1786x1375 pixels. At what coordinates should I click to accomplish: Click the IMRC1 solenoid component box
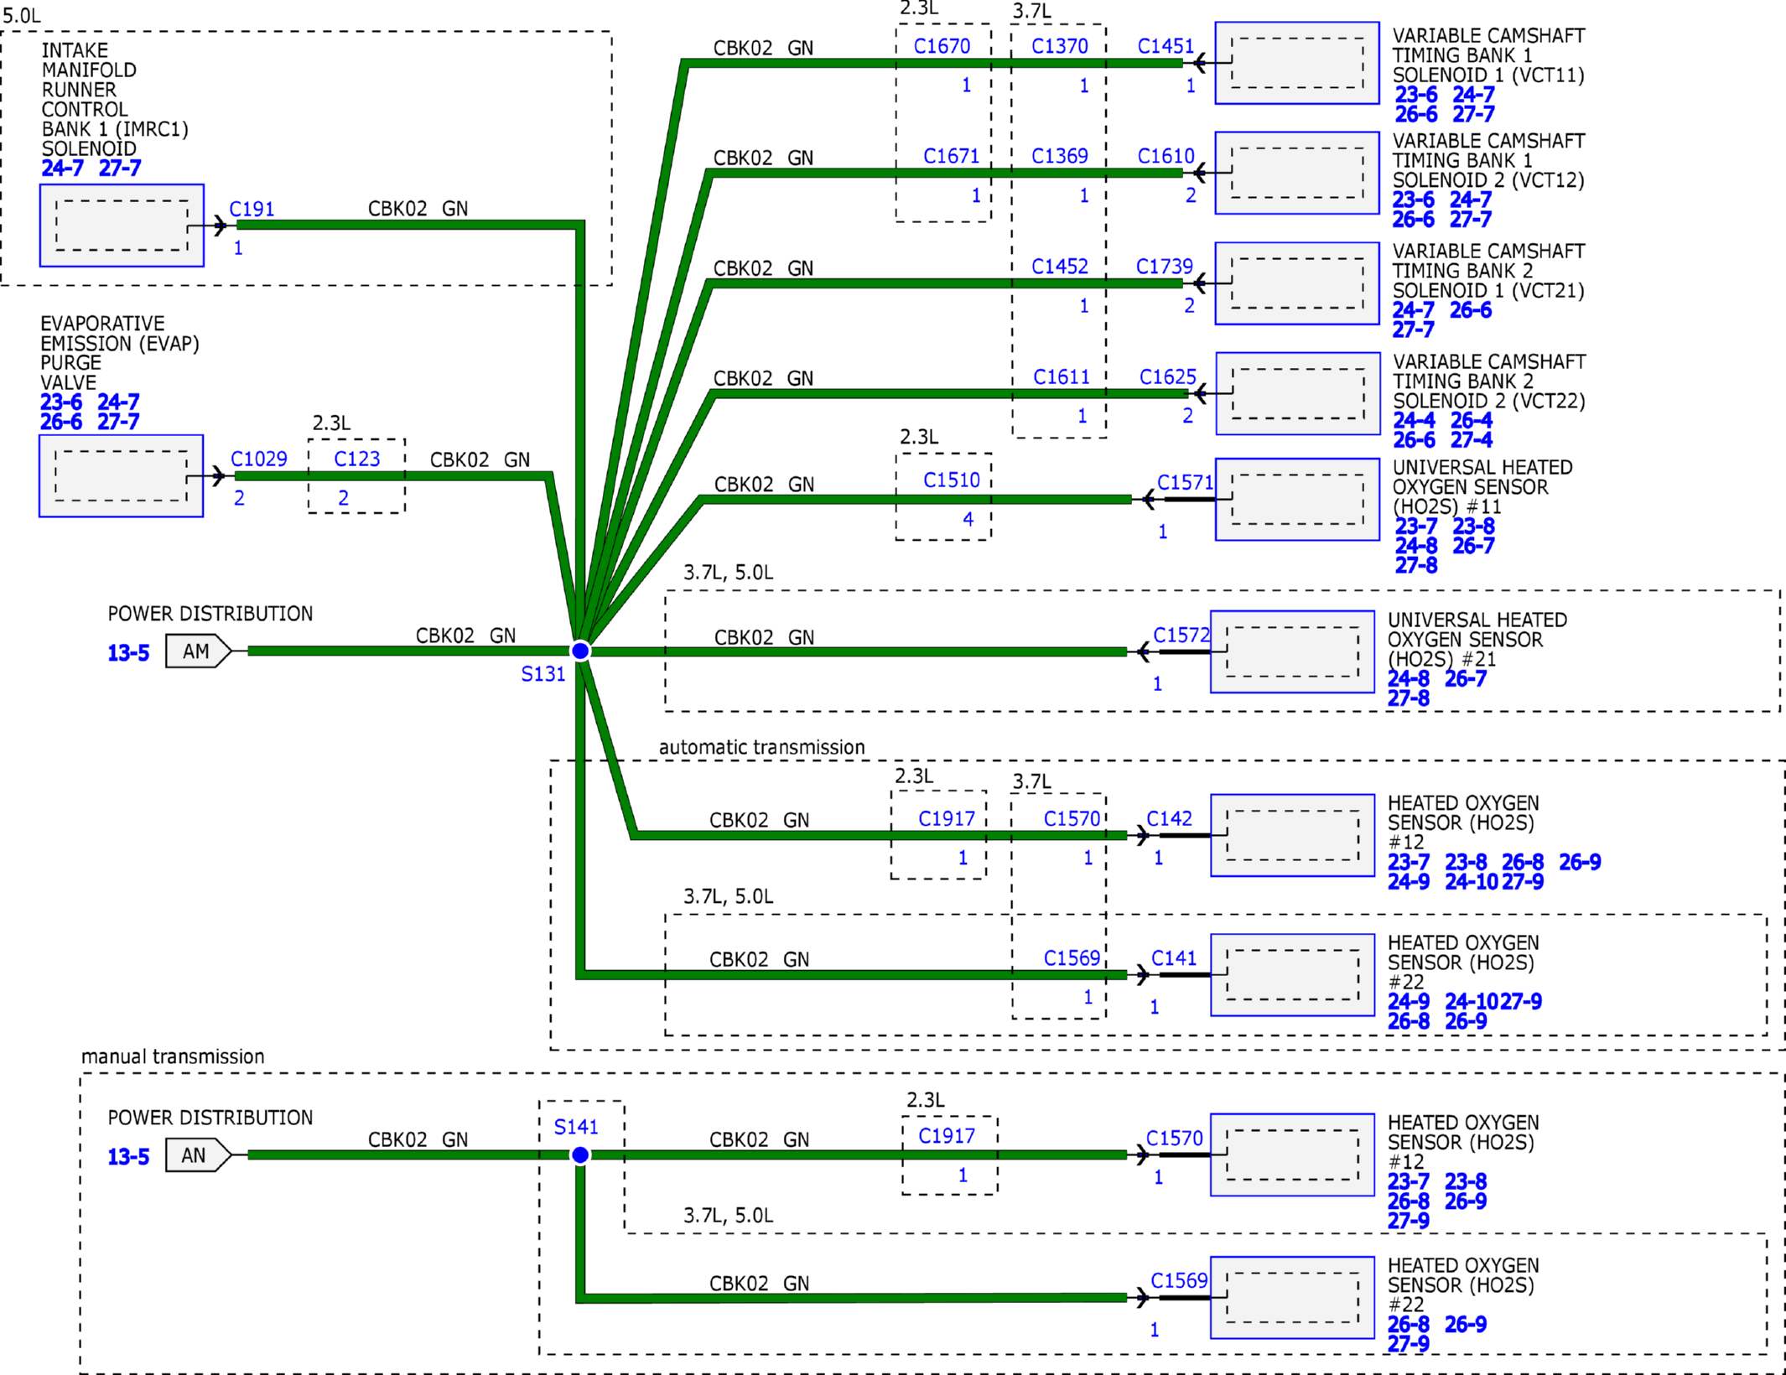click(x=122, y=226)
